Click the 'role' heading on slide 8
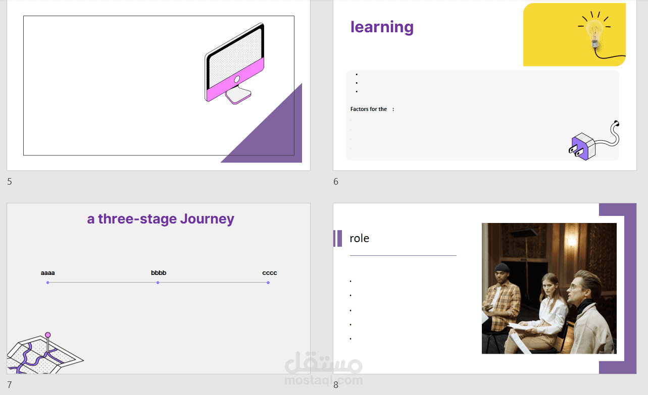Screen dimensions: 648x395 click(359, 238)
